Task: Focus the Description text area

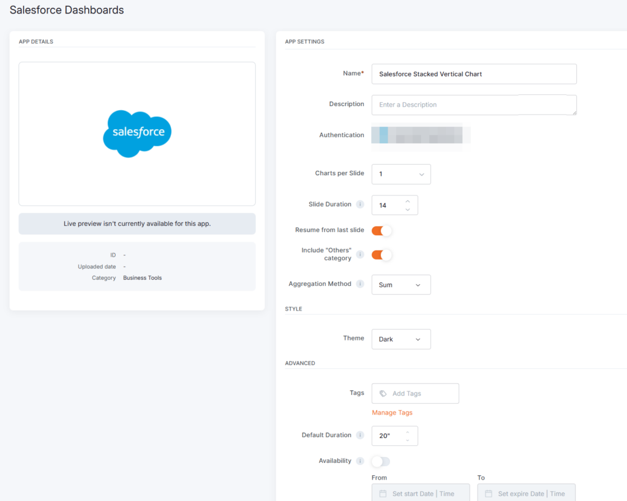Action: (474, 105)
